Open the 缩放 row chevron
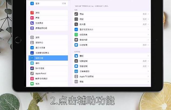 148,19
